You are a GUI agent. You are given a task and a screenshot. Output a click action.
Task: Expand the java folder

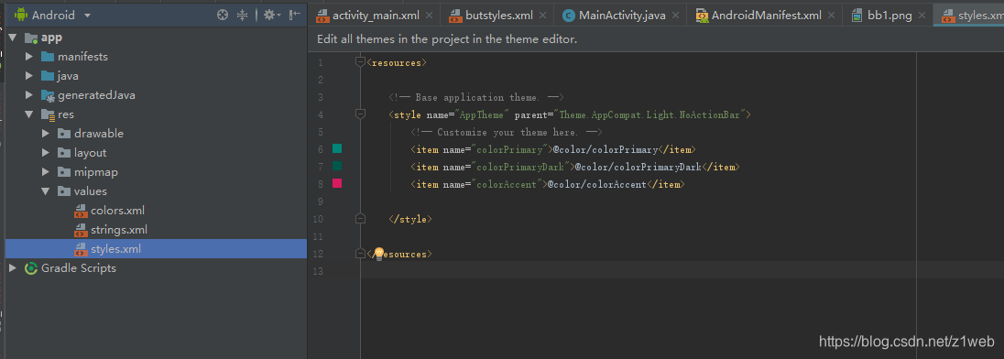(x=28, y=76)
